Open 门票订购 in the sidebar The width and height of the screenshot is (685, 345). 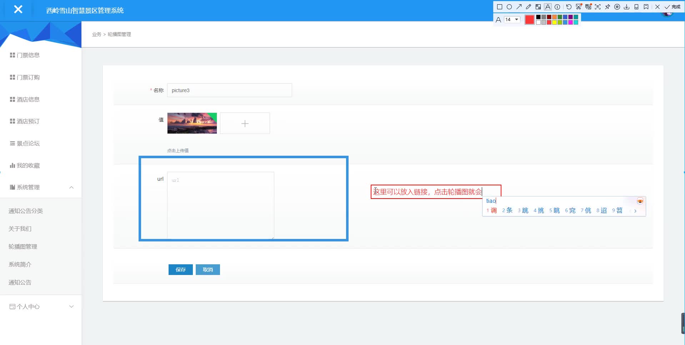25,77
